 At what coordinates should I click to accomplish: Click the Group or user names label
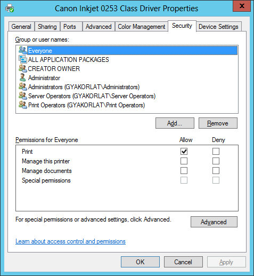[x=42, y=40]
